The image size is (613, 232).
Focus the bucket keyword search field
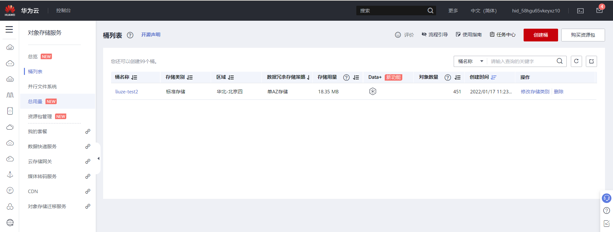point(522,61)
